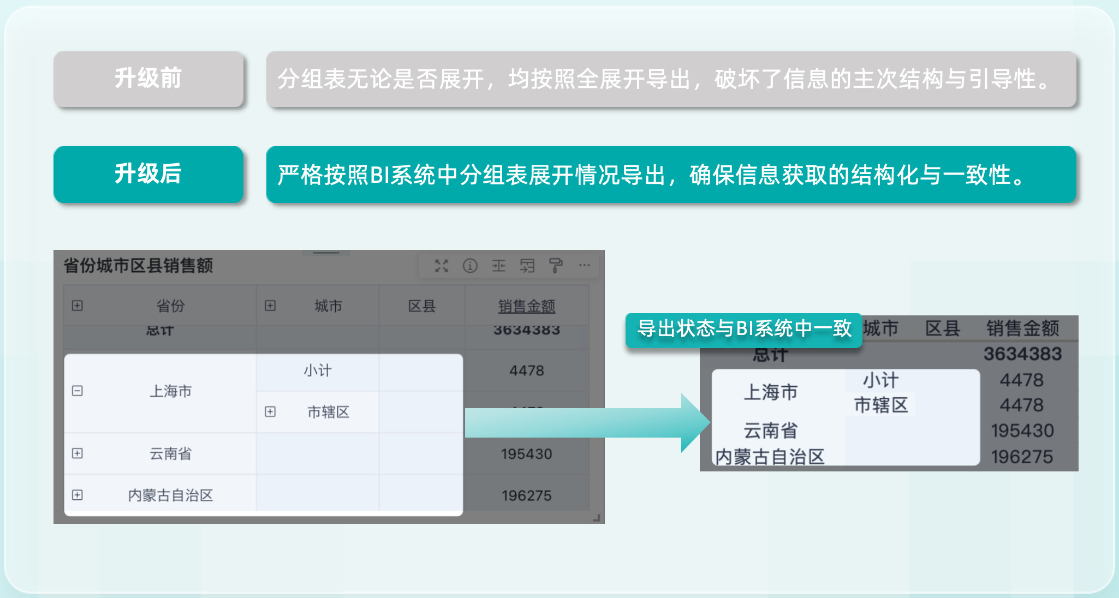Image resolution: width=1119 pixels, height=598 pixels.
Task: Click the fullscreen expand icon in chart toolbar
Action: 441,266
